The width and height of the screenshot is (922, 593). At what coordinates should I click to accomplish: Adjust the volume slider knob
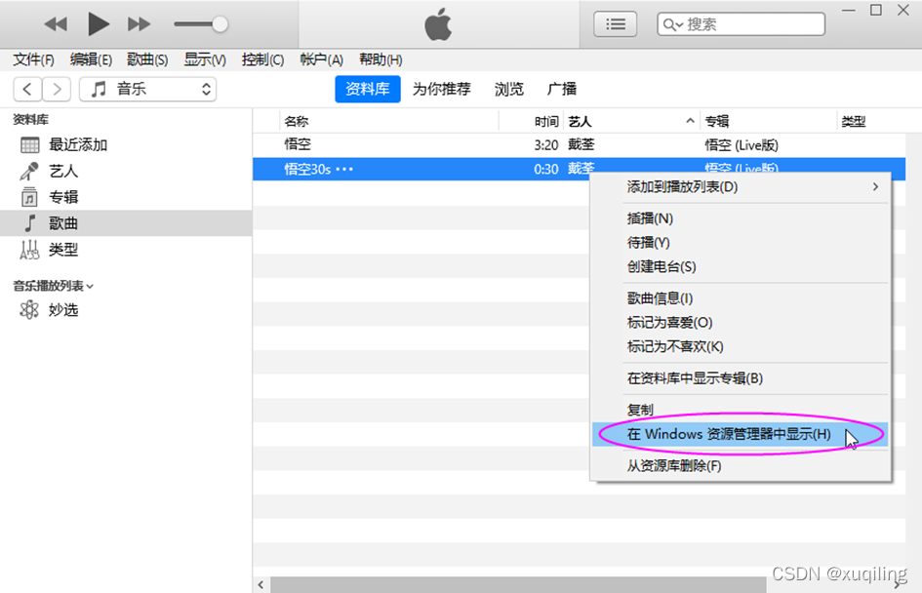click(x=220, y=24)
